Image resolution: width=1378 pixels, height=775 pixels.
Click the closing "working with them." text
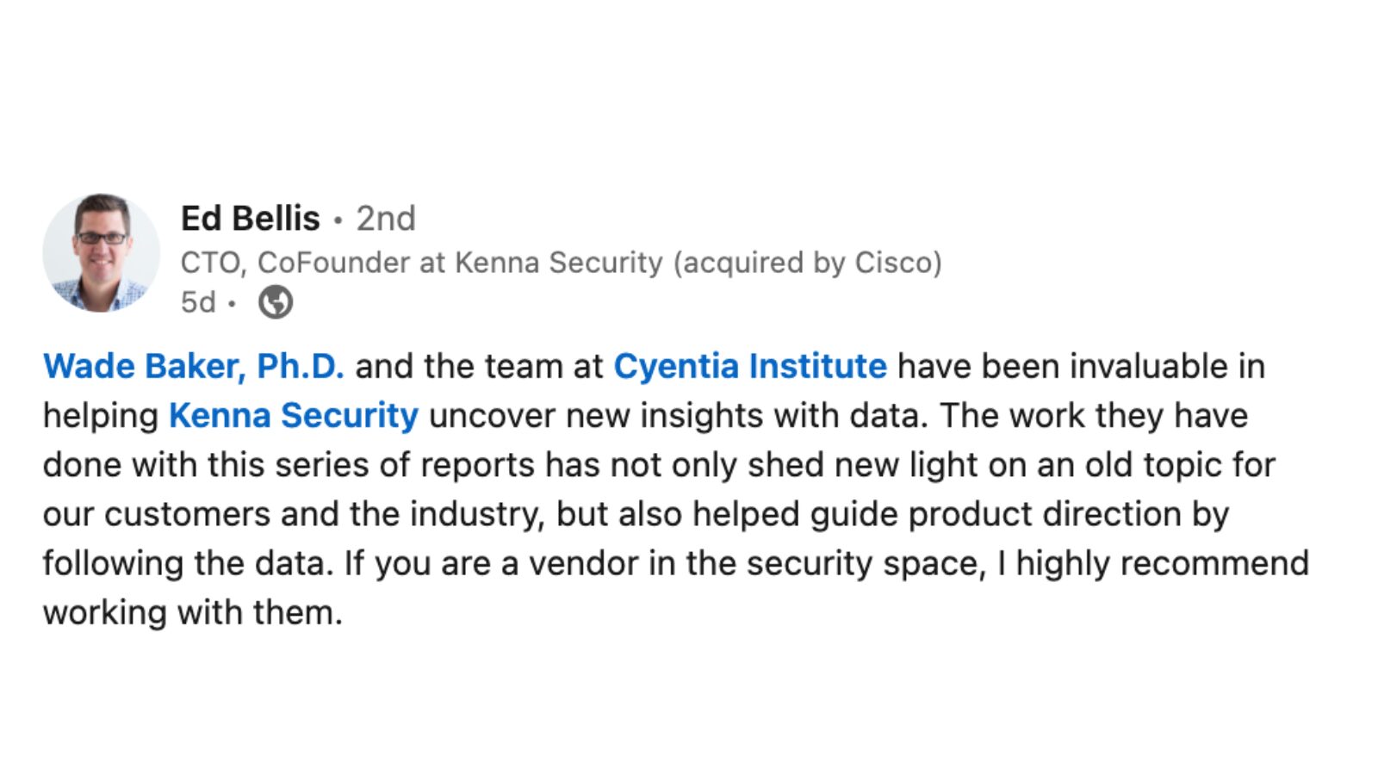(x=193, y=612)
